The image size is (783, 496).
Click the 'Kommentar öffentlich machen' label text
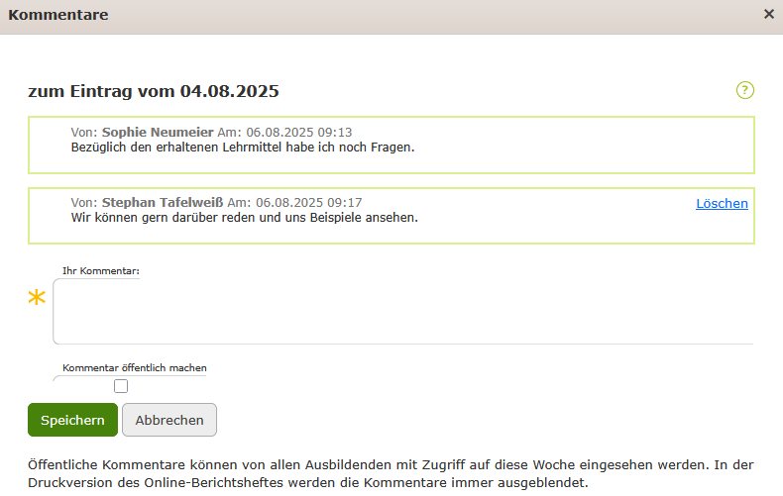[x=135, y=367]
